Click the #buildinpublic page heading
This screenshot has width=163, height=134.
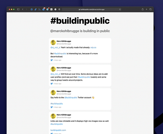pyautogui.click(x=80, y=21)
